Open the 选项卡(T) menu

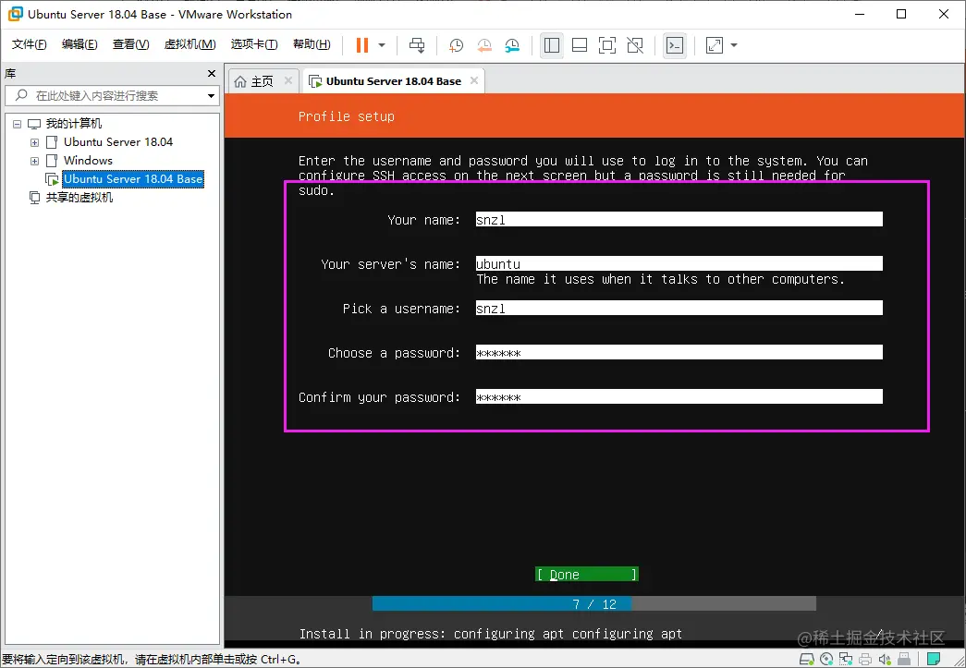pyautogui.click(x=254, y=44)
